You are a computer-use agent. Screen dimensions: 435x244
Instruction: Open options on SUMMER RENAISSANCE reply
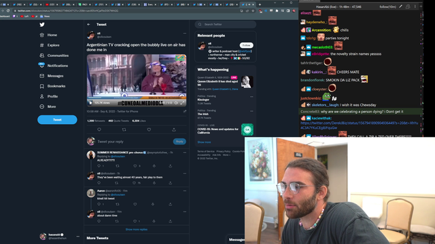tap(185, 152)
